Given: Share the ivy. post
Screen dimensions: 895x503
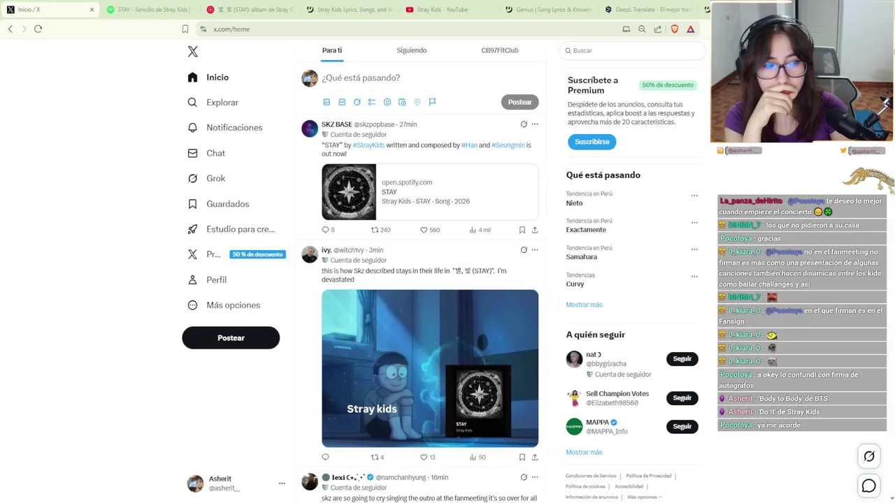Looking at the screenshot, I should [535, 458].
